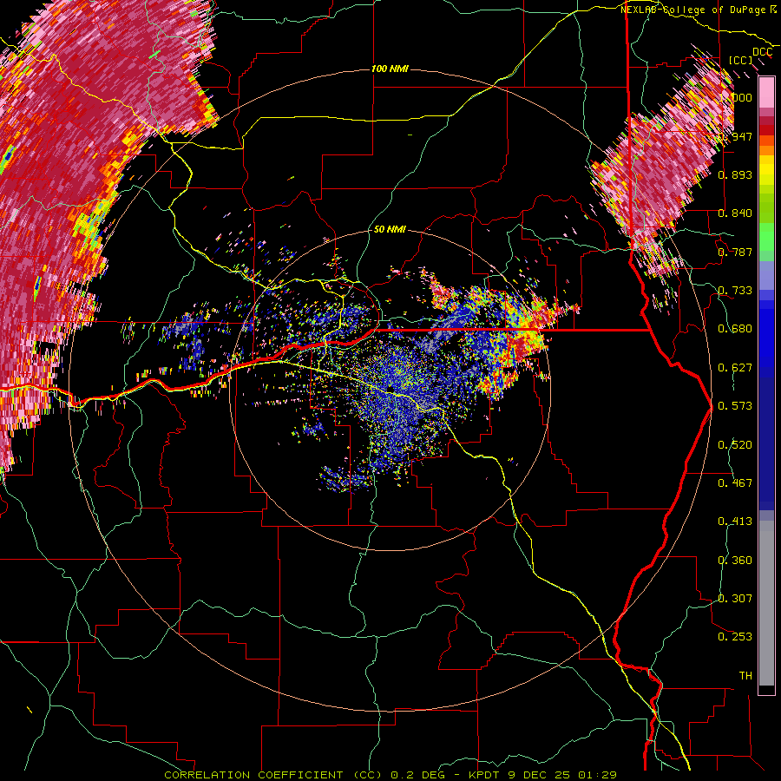The height and width of the screenshot is (781, 781).
Task: Click the gray lower segment of color bar
Action: [766, 603]
